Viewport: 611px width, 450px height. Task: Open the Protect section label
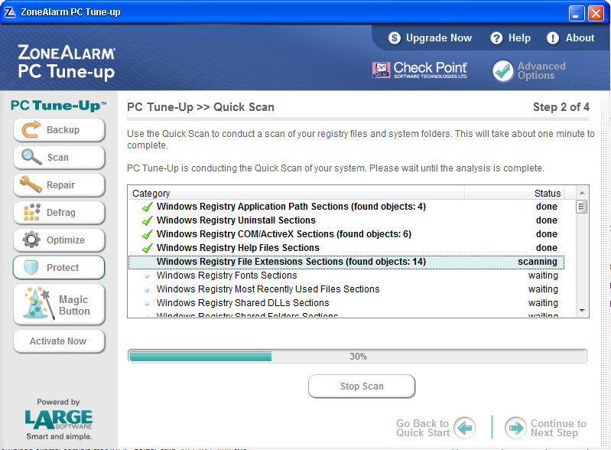coord(63,268)
